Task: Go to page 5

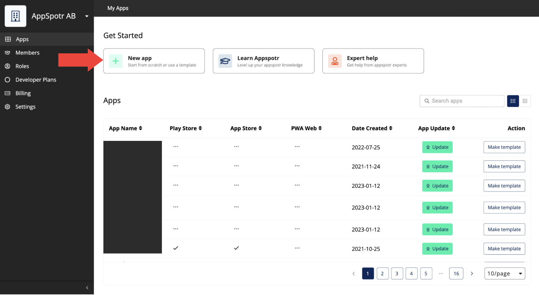Action: tap(426, 274)
